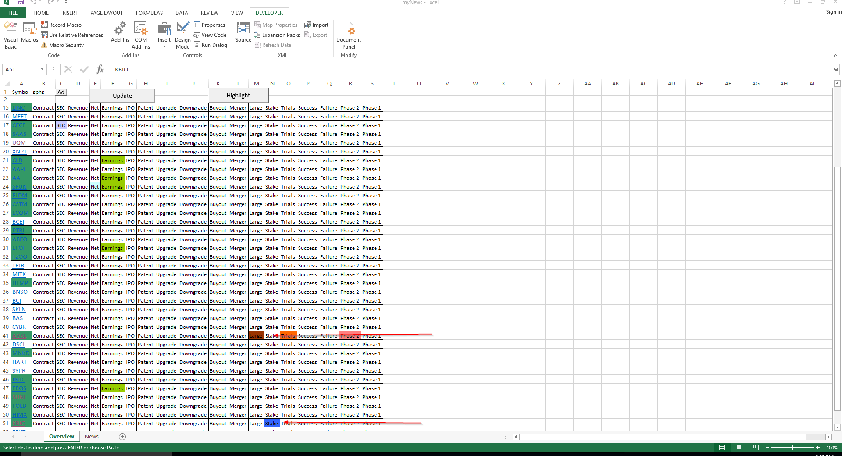Switch to the HOME tab
Screen dimensions: 842x456
tap(41, 13)
